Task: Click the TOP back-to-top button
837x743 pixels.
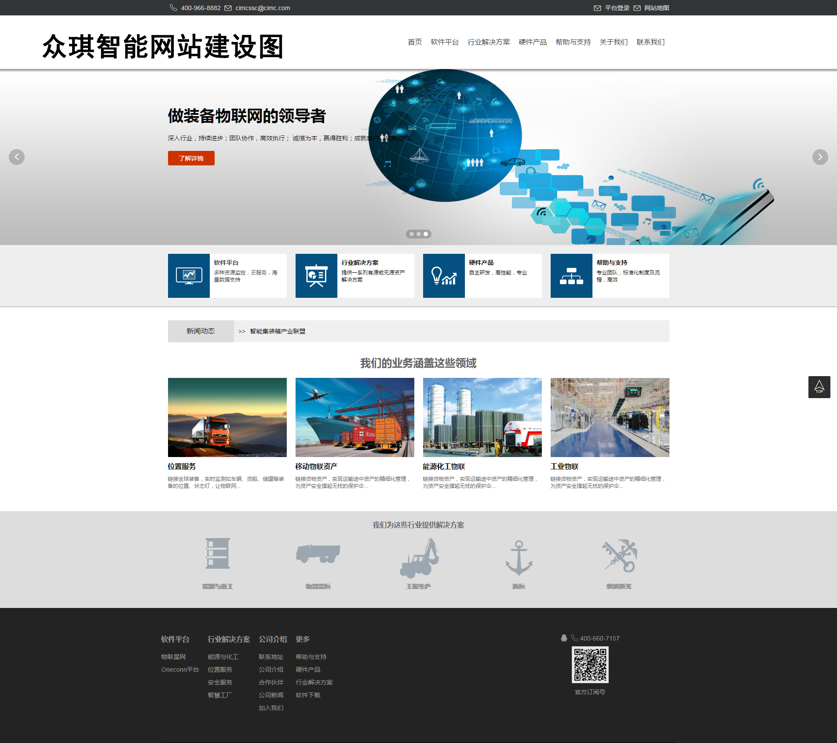Action: (x=819, y=387)
